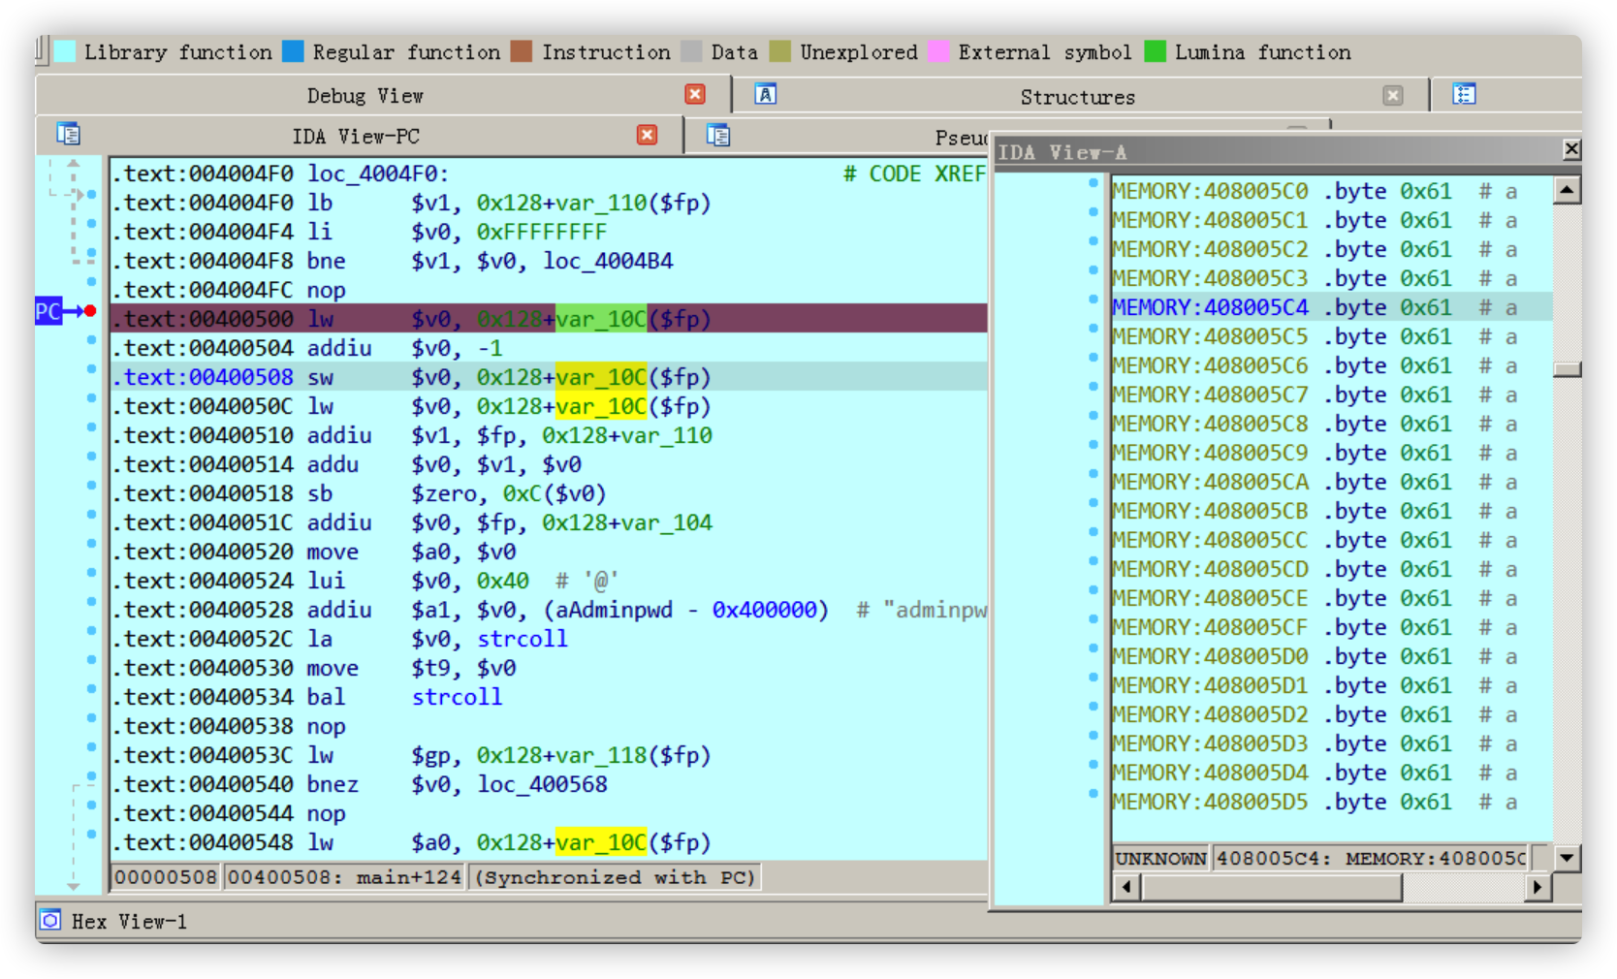
Task: Click var_10C on the 0040050C line
Action: pyautogui.click(x=601, y=406)
